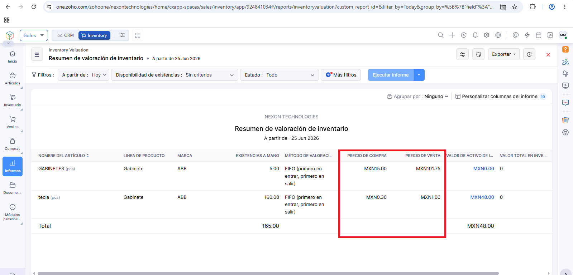Open the report settings sliders button
Image resolution: width=573 pixels, height=275 pixels.
coord(463,54)
